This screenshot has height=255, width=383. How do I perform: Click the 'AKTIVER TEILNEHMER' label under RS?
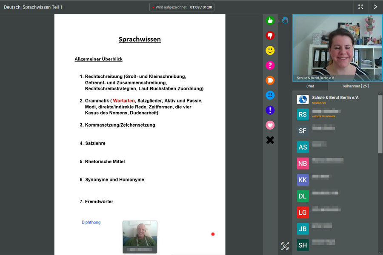pos(324,116)
